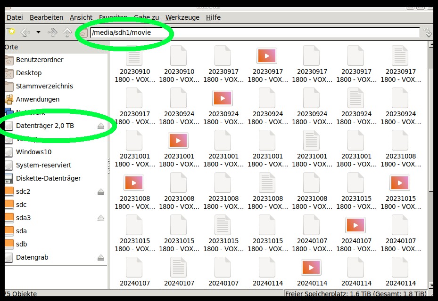The width and height of the screenshot is (438, 301).
Task: Open the Werkzeuge menu
Action: (182, 17)
